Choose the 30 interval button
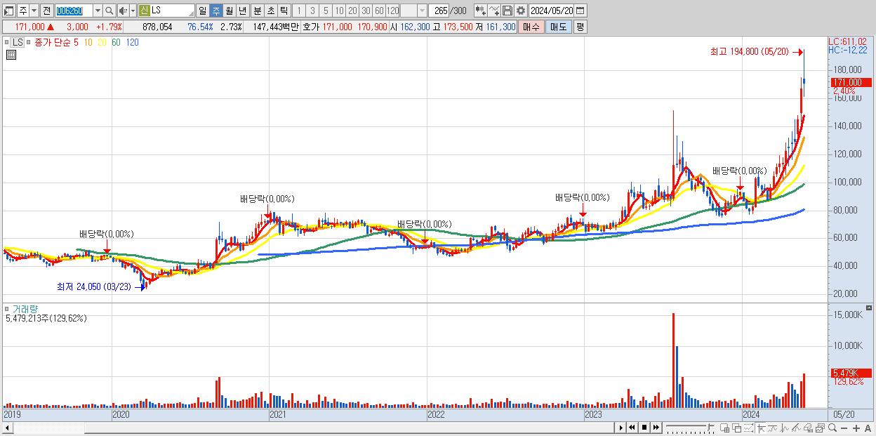The width and height of the screenshot is (876, 436). [x=366, y=11]
